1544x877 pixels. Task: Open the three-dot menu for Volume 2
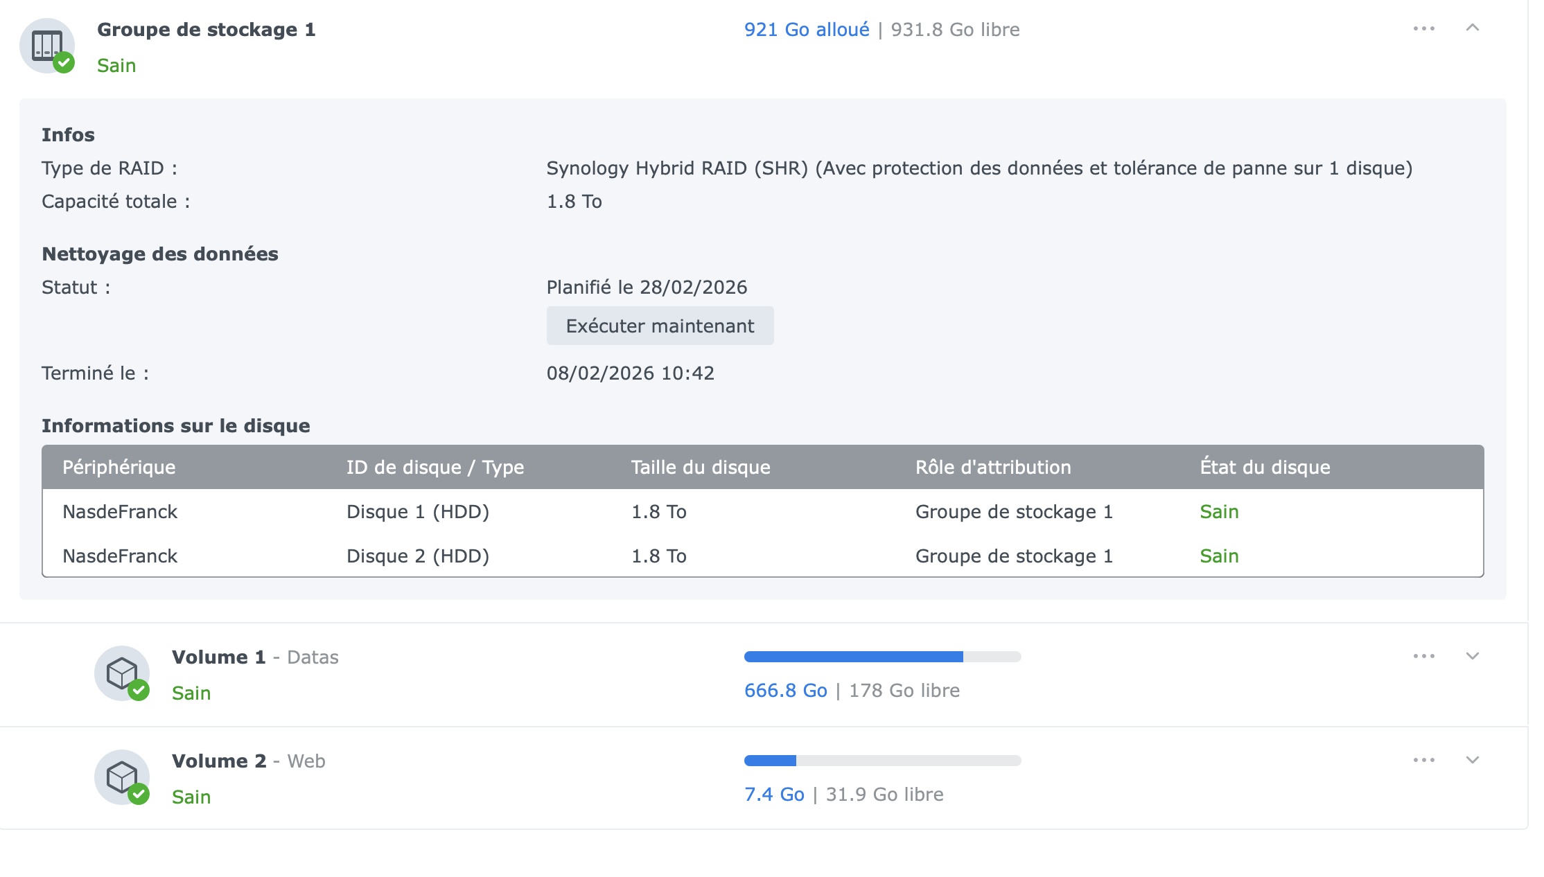pos(1423,760)
